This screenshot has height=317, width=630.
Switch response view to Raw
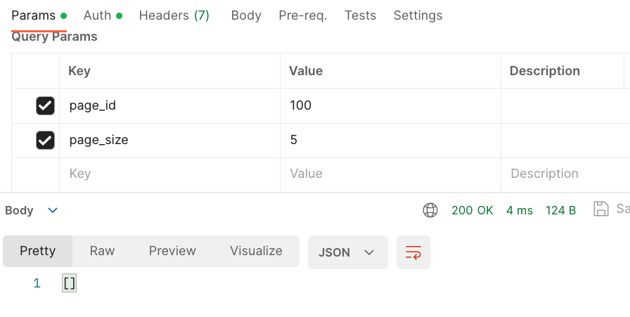click(102, 251)
